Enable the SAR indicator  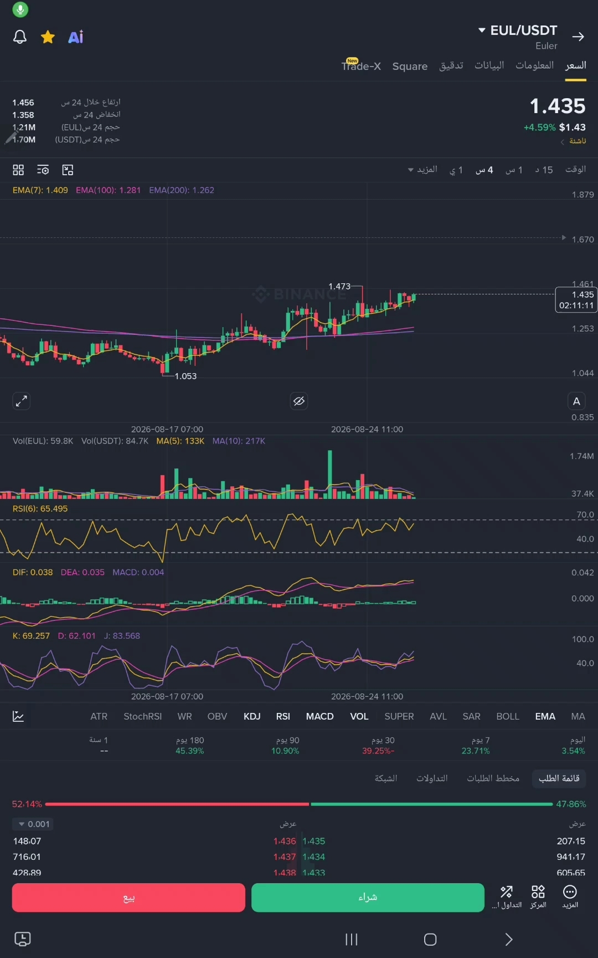pos(472,716)
